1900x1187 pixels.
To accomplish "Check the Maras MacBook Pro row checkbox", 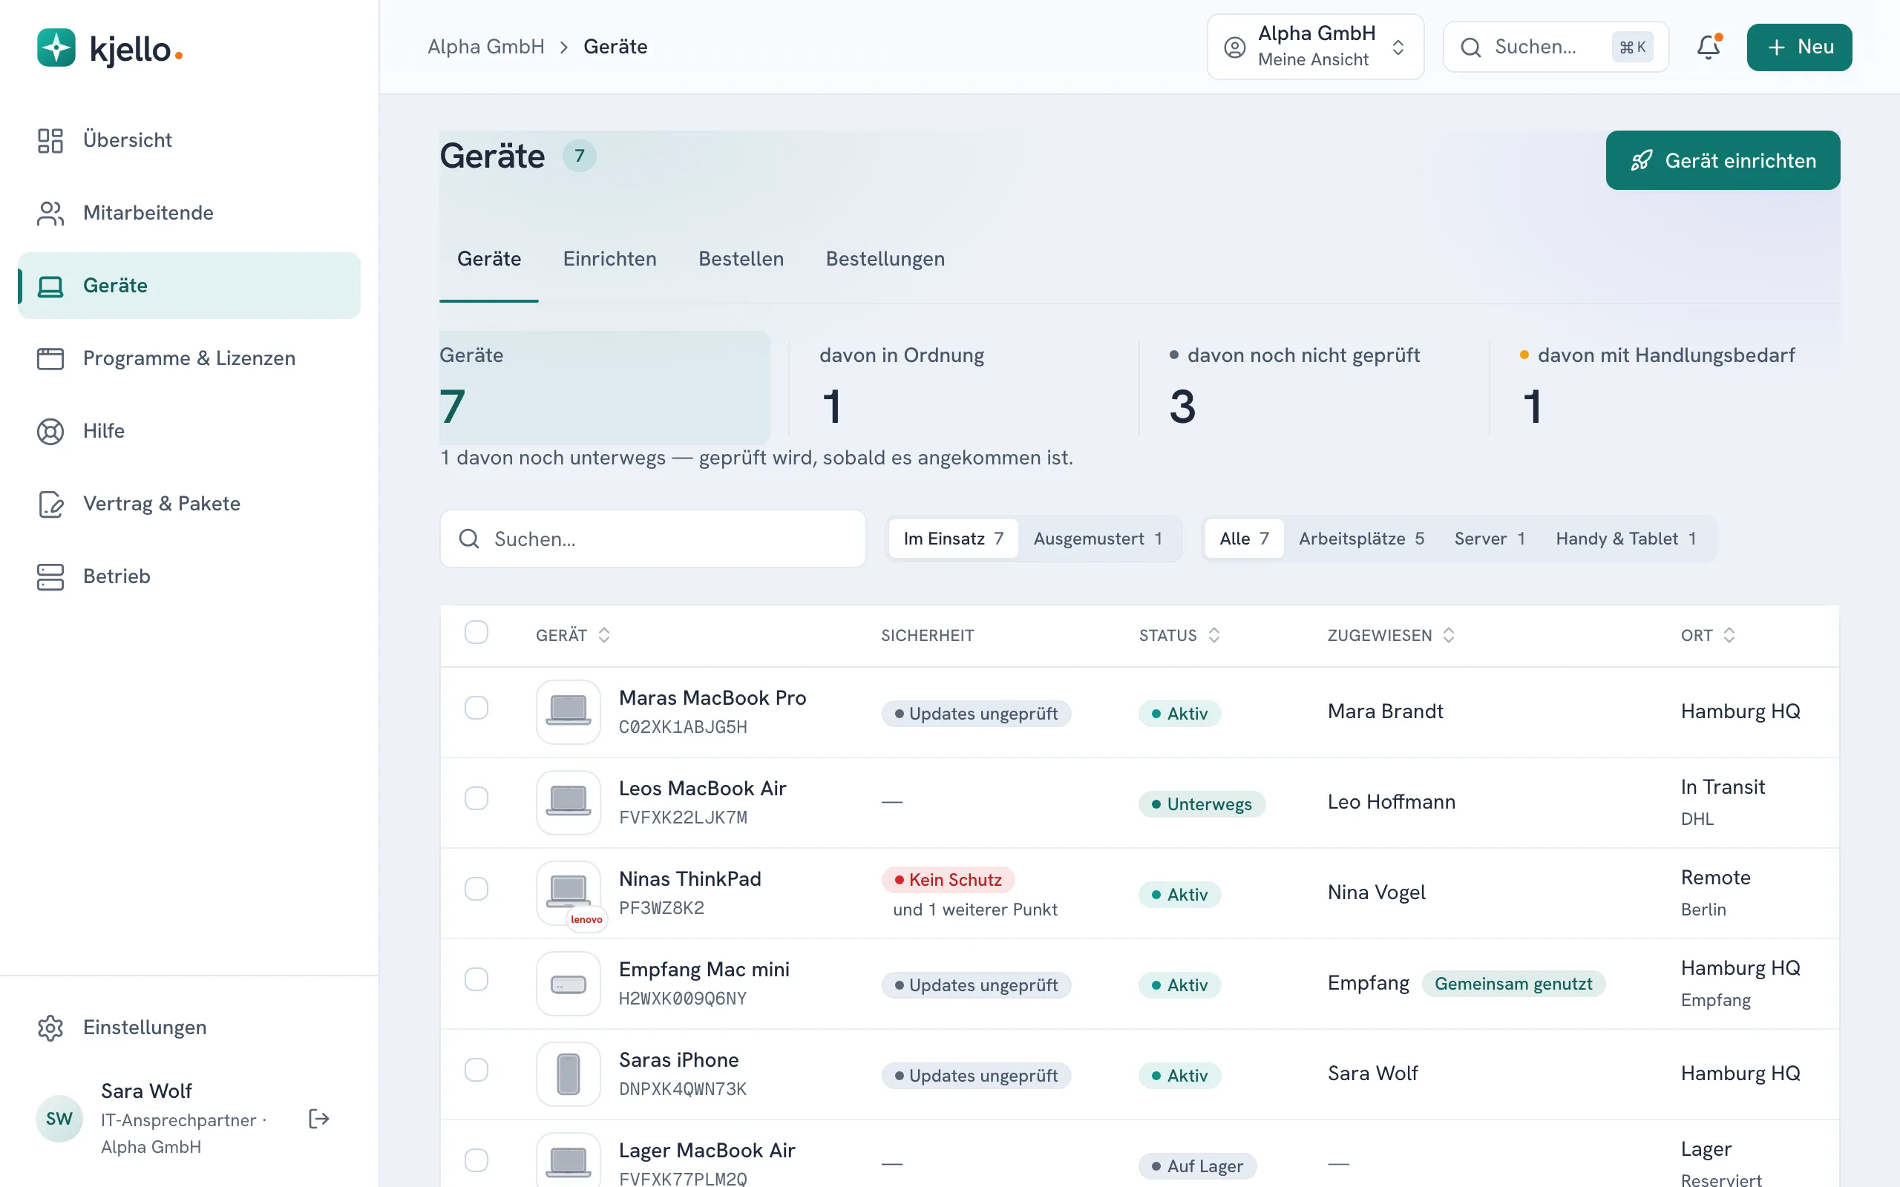I will 476,708.
